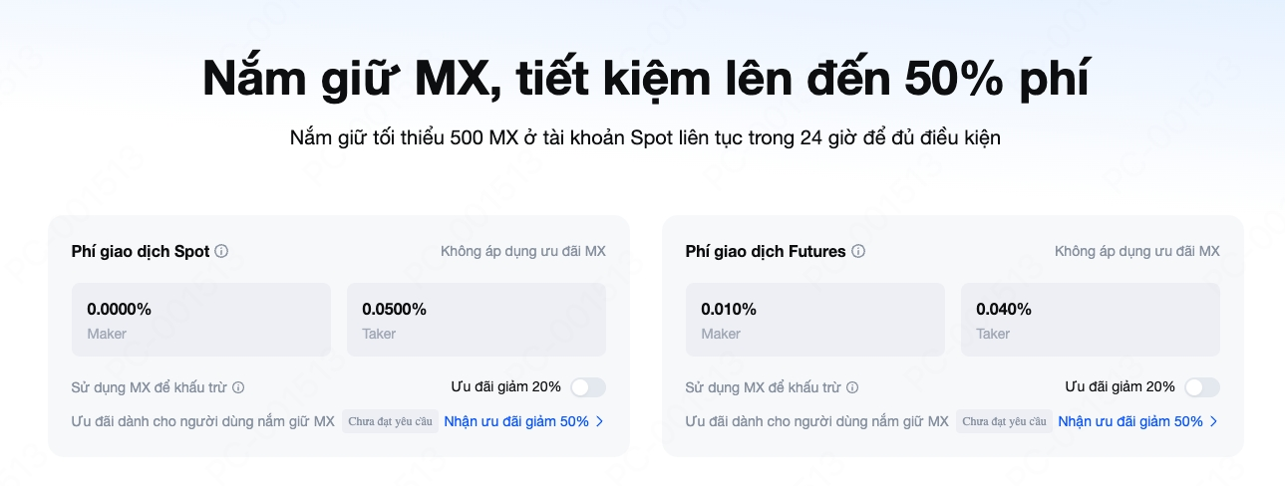Image resolution: width=1285 pixels, height=486 pixels.
Task: Open Futures 'Nhận ưu đãi giảm 50%' link
Action: coord(1129,421)
